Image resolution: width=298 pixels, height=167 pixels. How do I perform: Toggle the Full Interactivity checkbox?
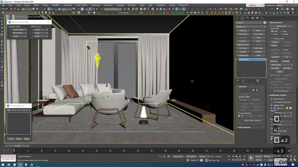(275, 91)
